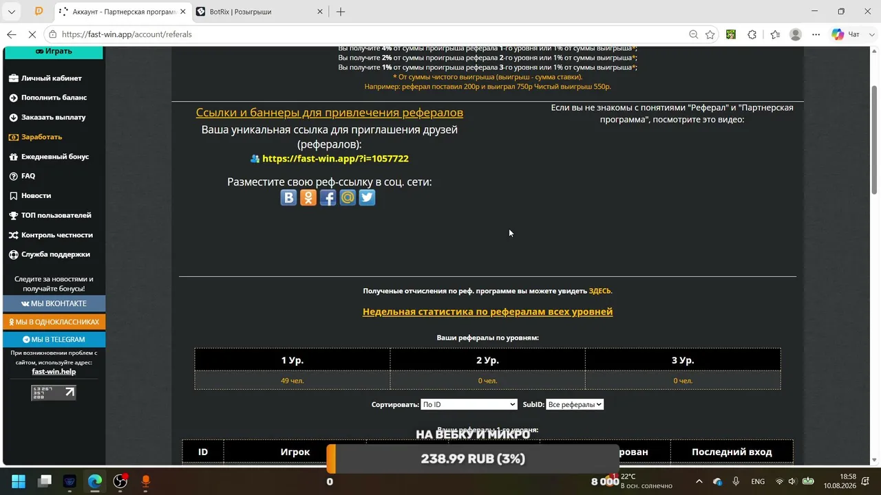Open the favorites list icon in toolbar
The width and height of the screenshot is (881, 495).
tap(775, 34)
